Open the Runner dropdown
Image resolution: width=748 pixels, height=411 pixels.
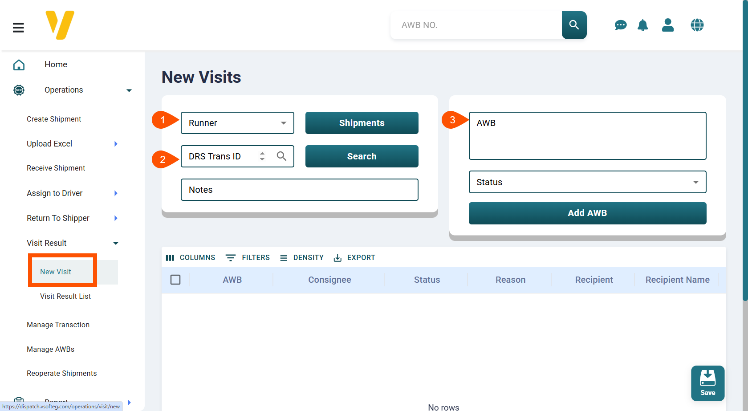click(237, 123)
